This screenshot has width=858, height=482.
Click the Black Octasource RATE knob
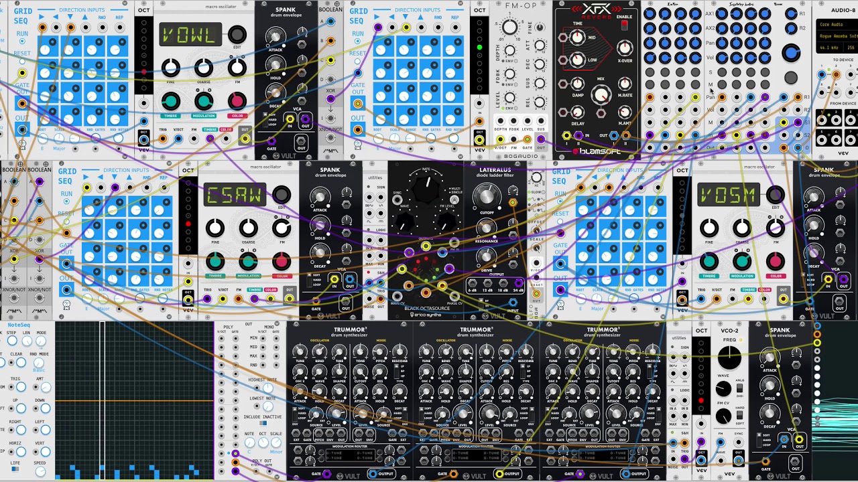[426, 189]
